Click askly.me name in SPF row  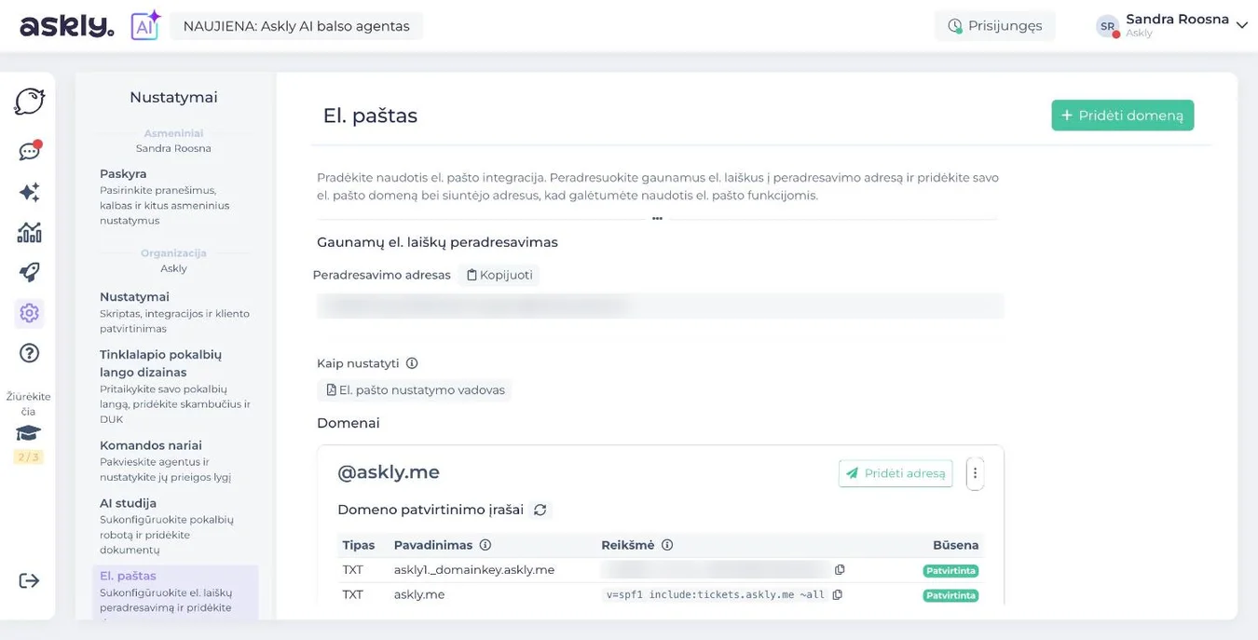[419, 594]
